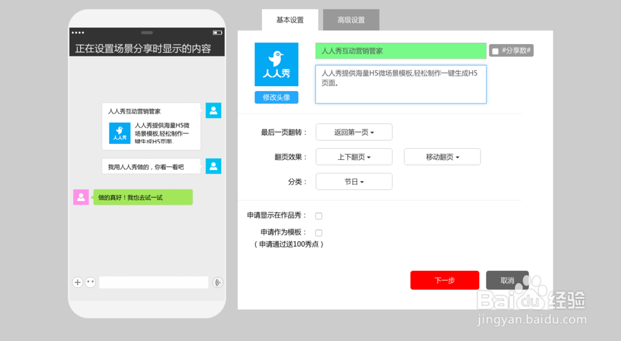Image resolution: width=621 pixels, height=341 pixels.
Task: Enable 申请作为模板 checkbox
Action: click(x=319, y=232)
